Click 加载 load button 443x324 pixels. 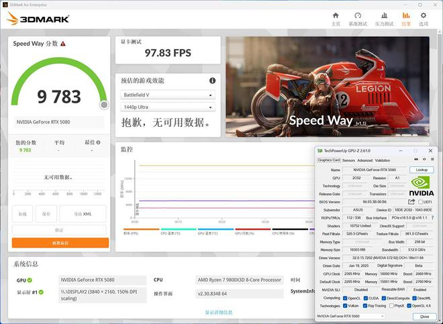point(22,214)
